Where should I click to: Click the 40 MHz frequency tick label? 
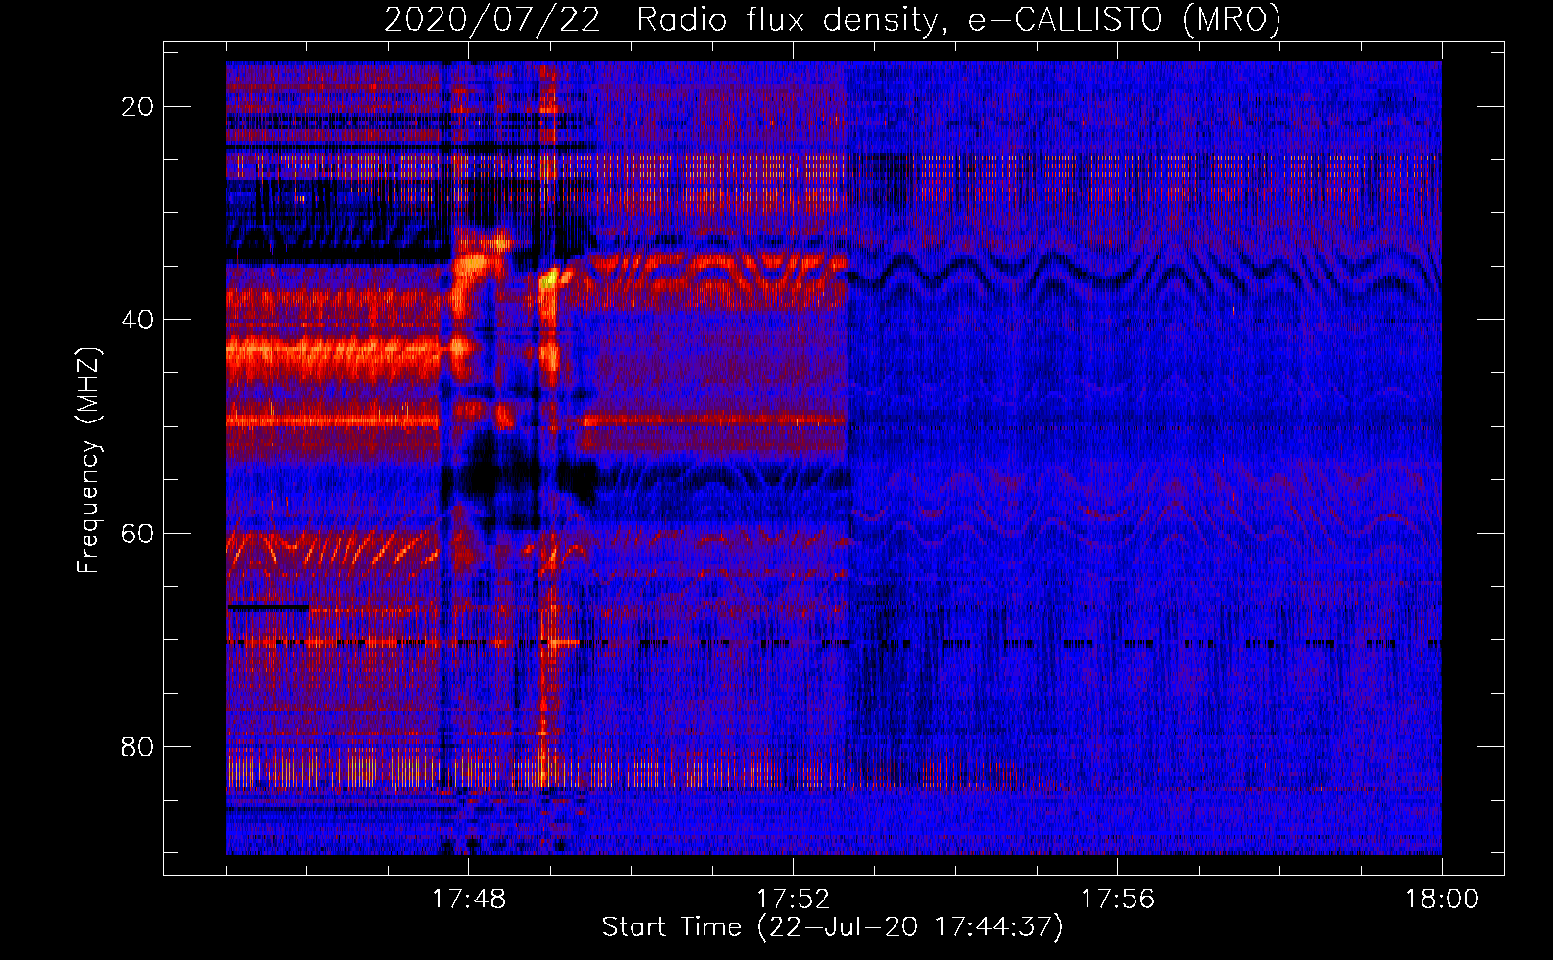[x=138, y=320]
